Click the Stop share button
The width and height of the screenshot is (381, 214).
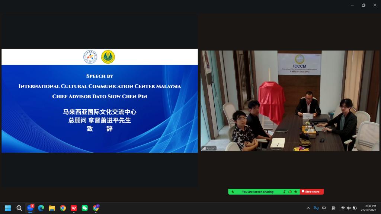coord(312,192)
